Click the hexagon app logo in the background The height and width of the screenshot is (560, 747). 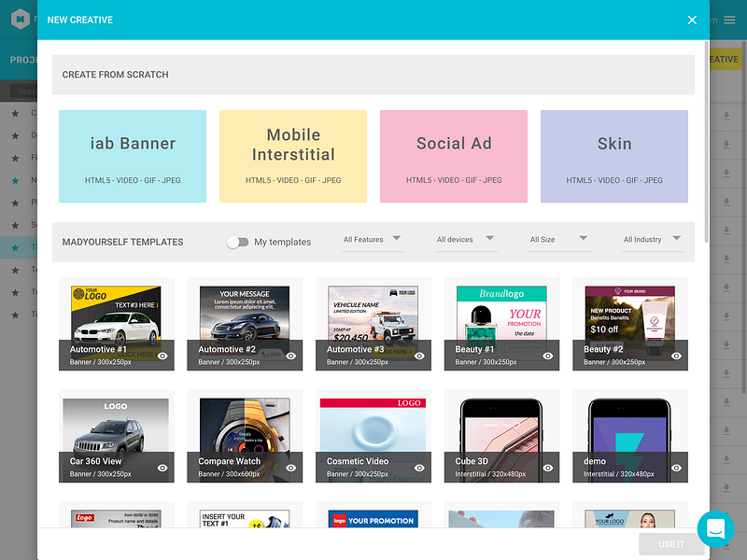point(21,19)
